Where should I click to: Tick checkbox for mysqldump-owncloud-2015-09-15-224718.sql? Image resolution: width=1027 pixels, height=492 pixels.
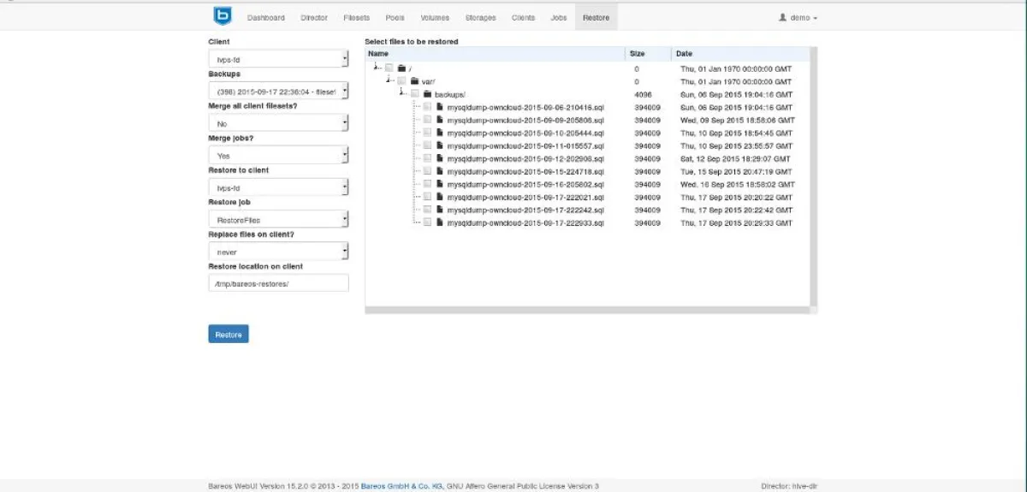coord(427,171)
